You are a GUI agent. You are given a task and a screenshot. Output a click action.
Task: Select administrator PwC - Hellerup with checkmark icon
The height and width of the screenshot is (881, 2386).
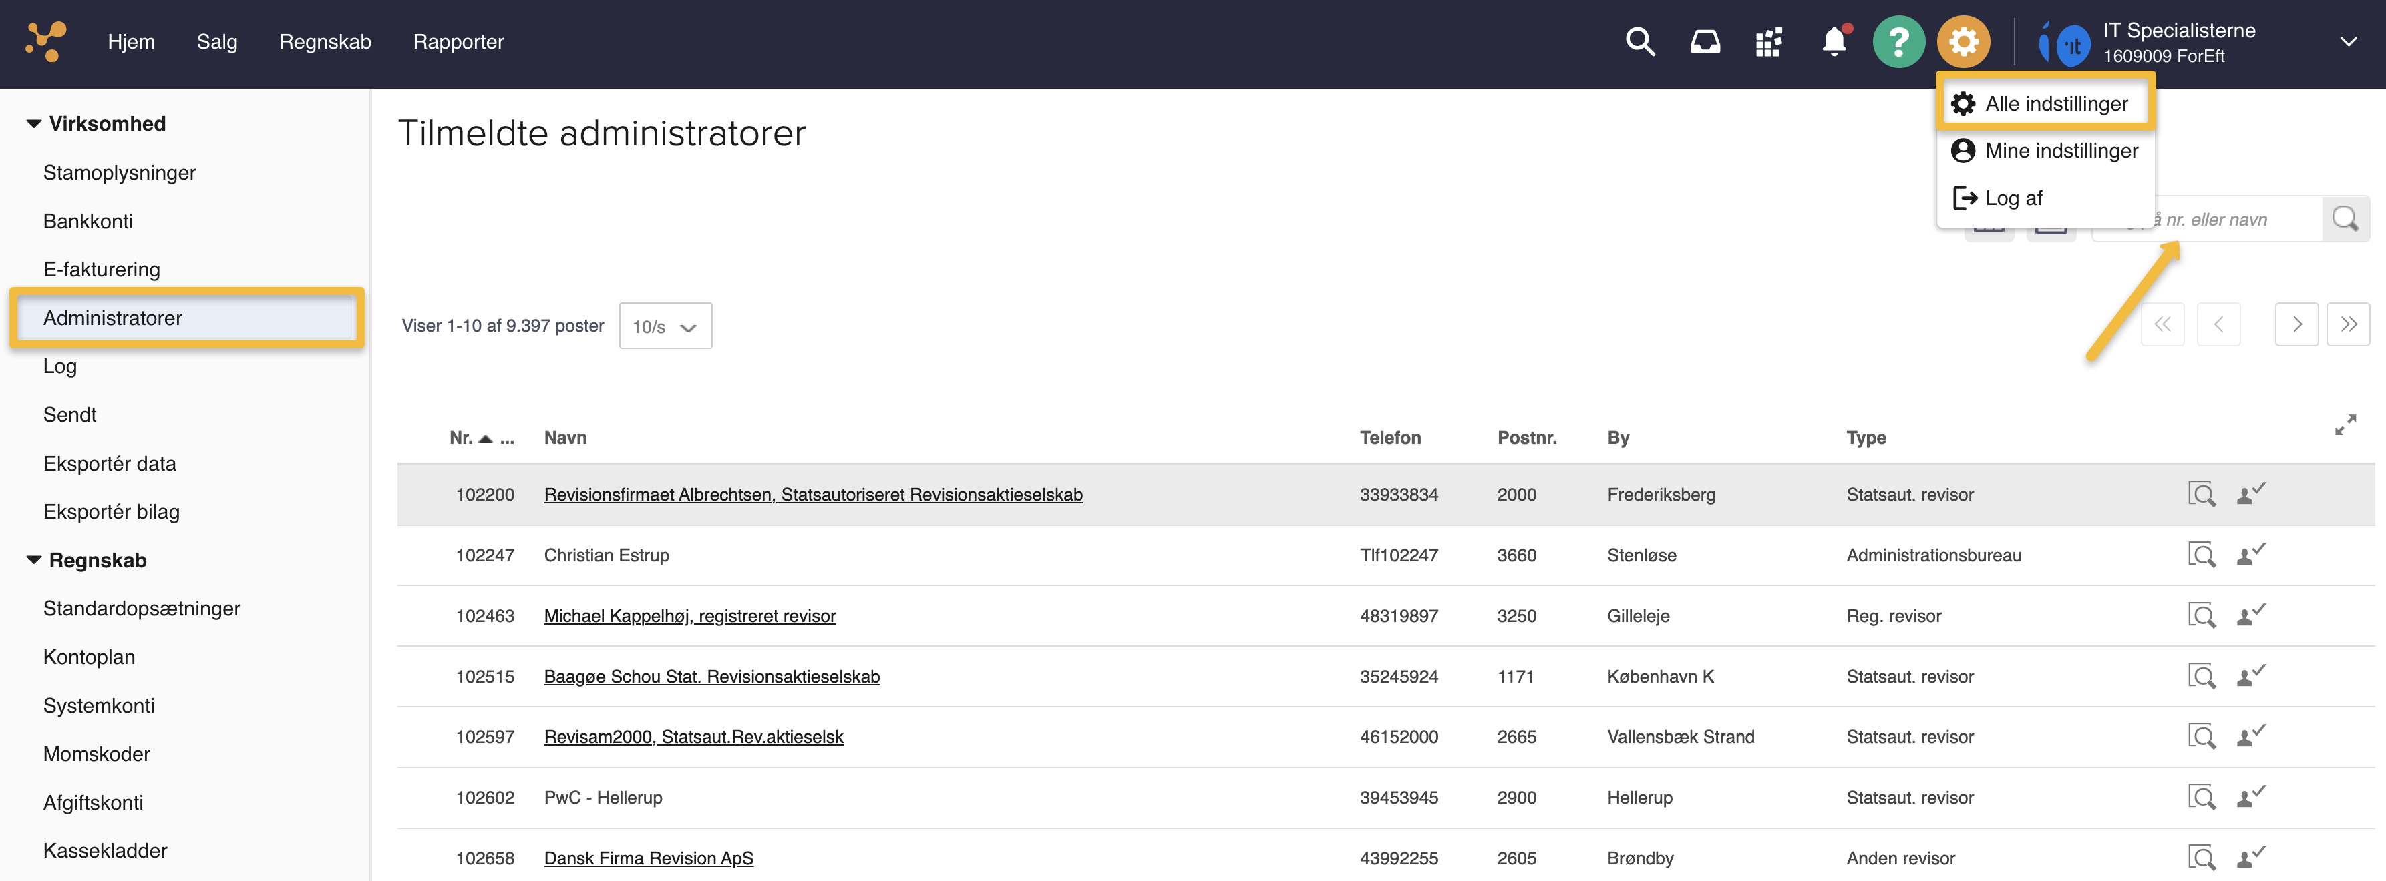coord(2251,797)
